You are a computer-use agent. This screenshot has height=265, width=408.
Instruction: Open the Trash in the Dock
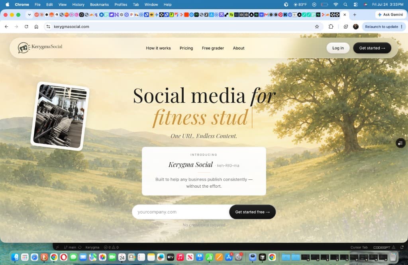point(393,257)
